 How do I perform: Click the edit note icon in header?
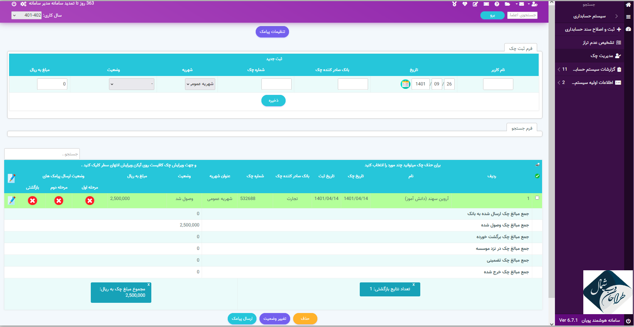pyautogui.click(x=476, y=4)
